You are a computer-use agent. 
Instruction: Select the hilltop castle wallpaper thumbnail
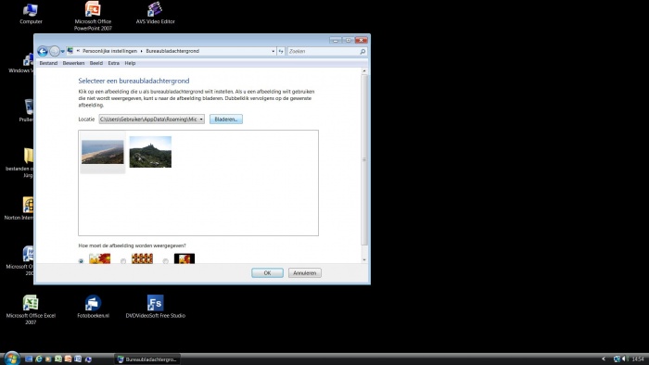150,152
